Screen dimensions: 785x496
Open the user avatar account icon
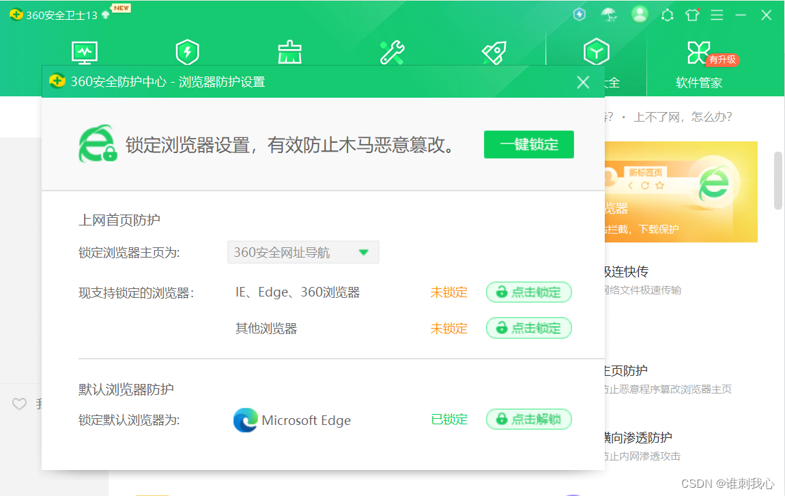[x=640, y=14]
